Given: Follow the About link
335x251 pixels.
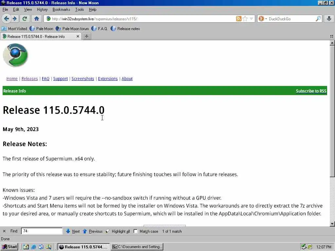Looking at the screenshot, I should [127, 79].
